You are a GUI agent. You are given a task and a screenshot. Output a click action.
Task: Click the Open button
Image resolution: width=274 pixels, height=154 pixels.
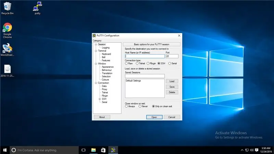[x=154, y=117]
